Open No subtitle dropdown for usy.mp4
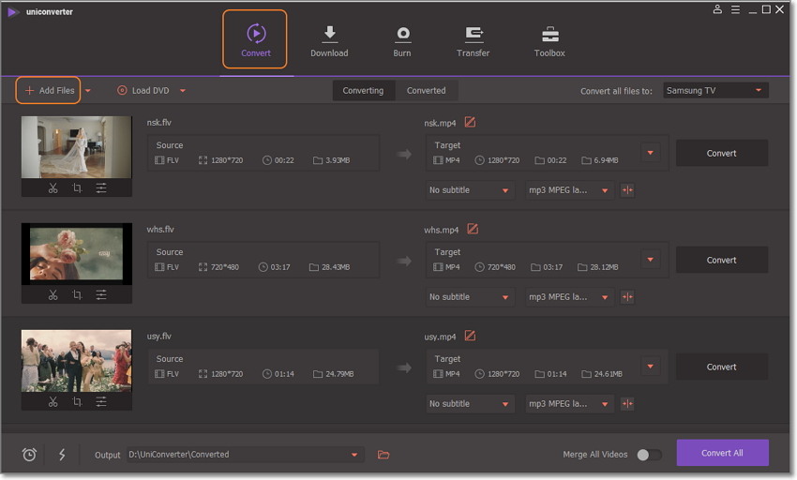 [469, 404]
